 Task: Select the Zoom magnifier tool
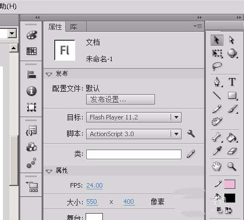pyautogui.click(x=231, y=166)
